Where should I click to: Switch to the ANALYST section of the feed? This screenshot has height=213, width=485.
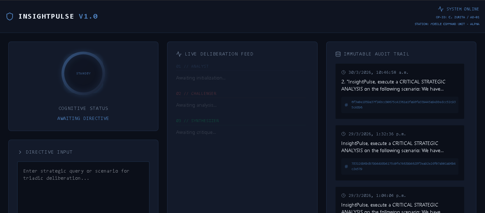[x=192, y=66]
